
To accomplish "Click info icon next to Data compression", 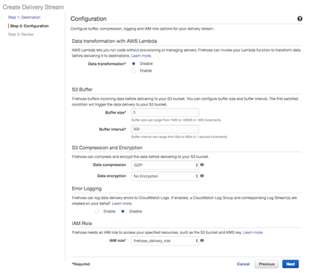I will tap(202, 165).
